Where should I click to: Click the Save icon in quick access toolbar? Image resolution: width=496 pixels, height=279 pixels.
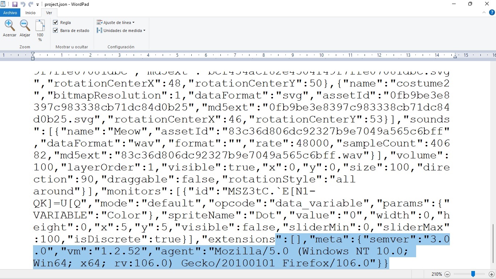[14, 4]
